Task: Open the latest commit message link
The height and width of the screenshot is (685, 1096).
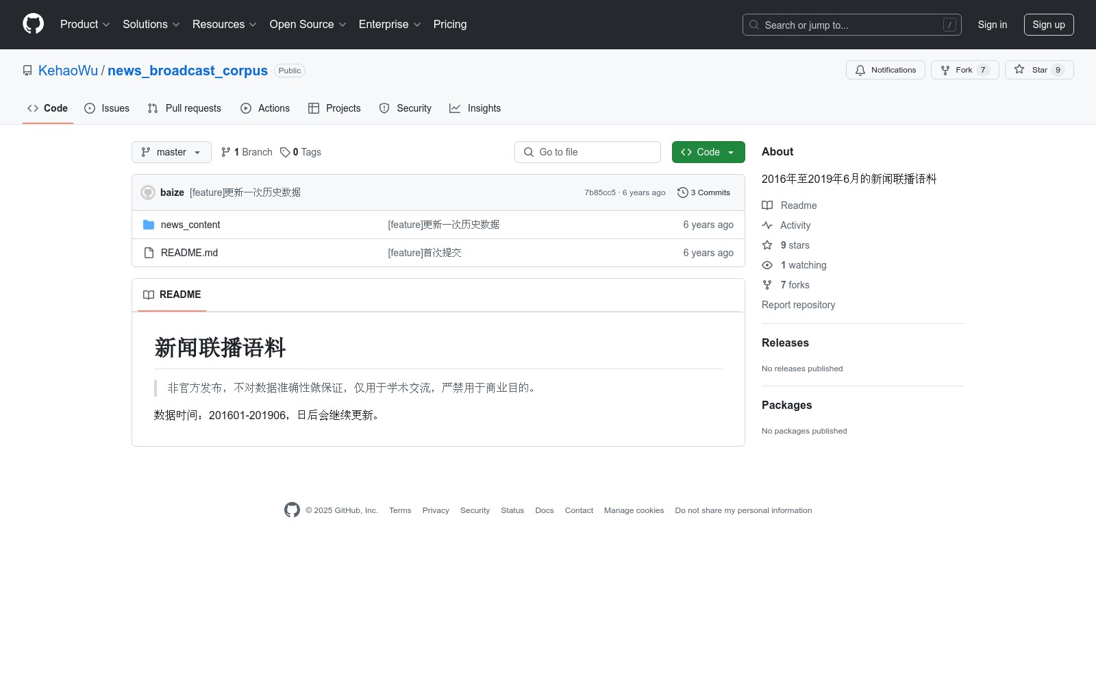Action: click(x=245, y=192)
